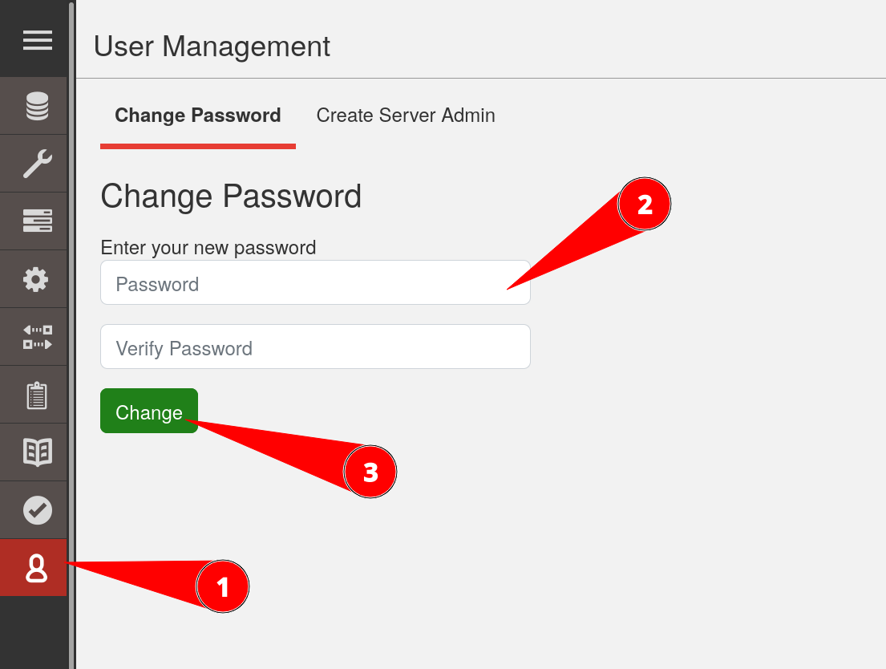Click the sidebar vertical scrollbar
Screen dimensions: 886x669
71,321
